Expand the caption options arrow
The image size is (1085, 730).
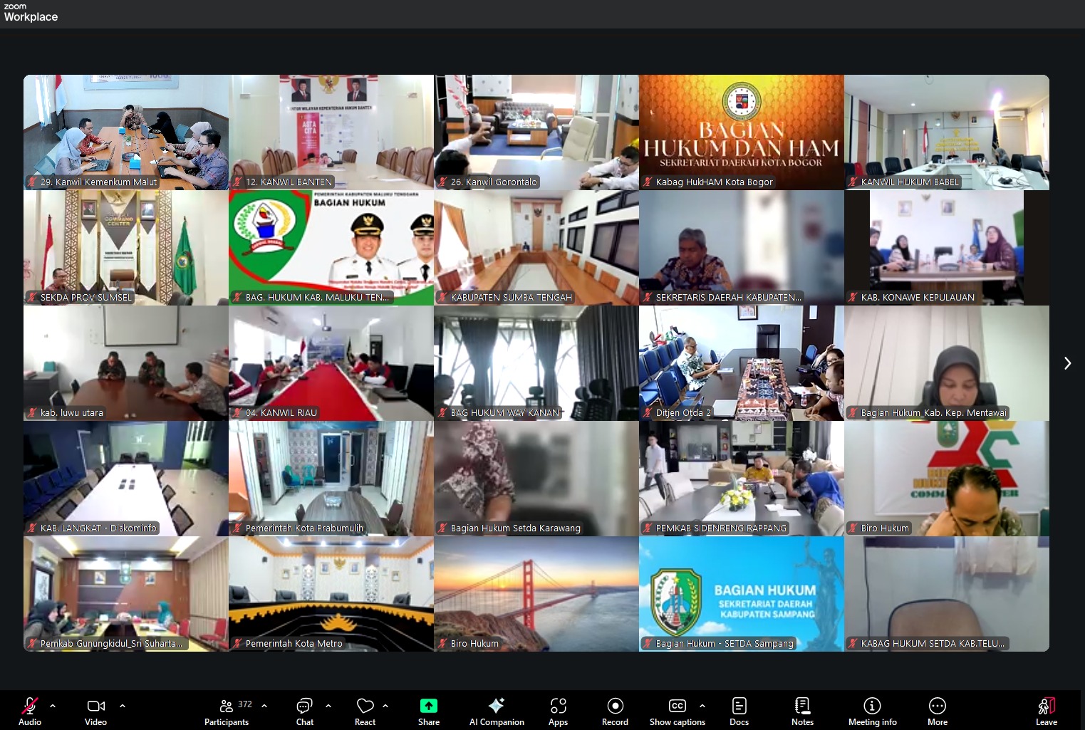coord(702,706)
